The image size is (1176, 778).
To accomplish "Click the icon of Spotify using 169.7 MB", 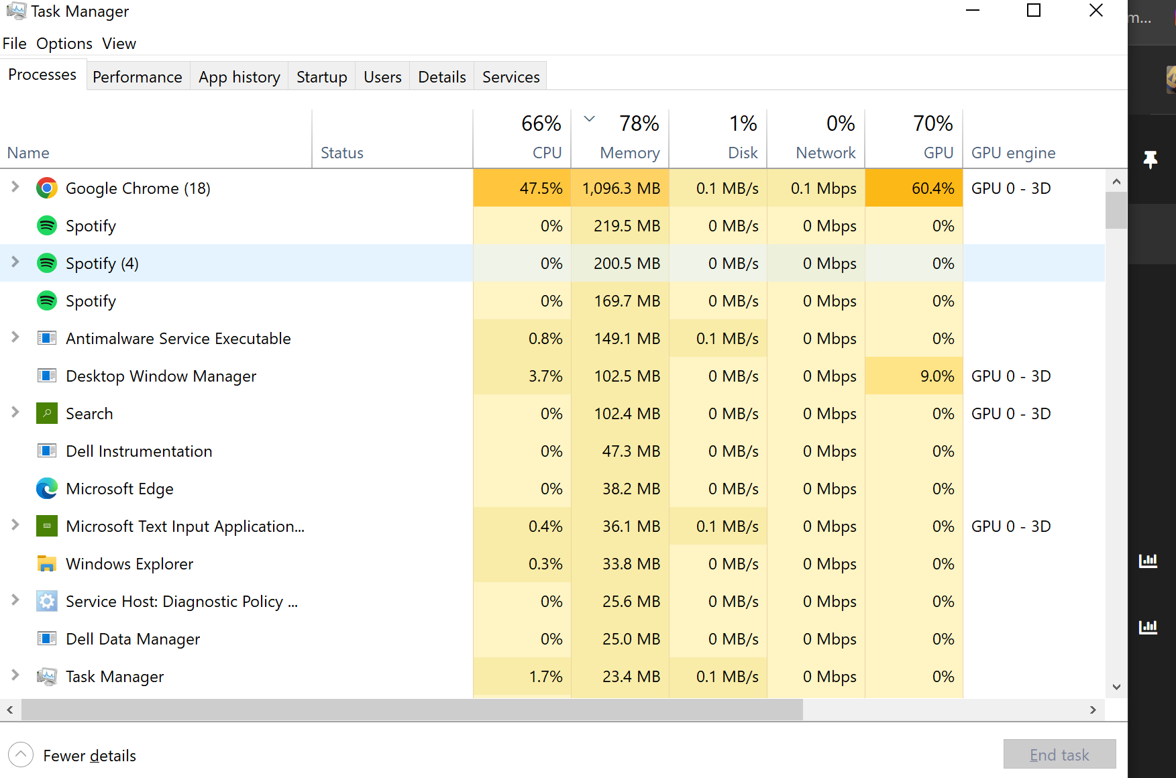I will coord(46,301).
